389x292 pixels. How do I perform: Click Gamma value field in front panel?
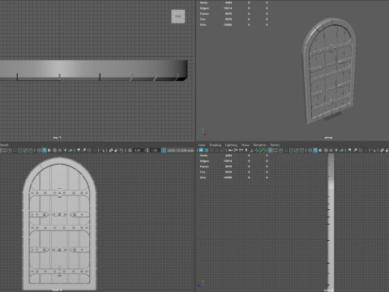coord(154,150)
